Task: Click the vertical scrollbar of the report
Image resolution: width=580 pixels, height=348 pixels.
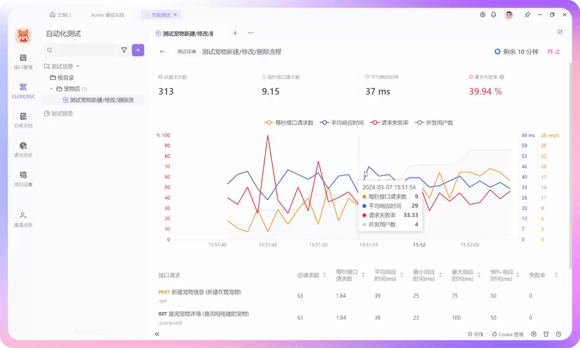Action: point(570,165)
